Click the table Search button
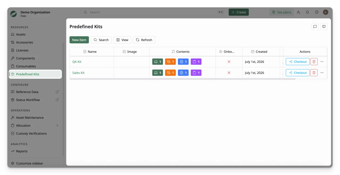The image size is (340, 175). pyautogui.click(x=101, y=40)
